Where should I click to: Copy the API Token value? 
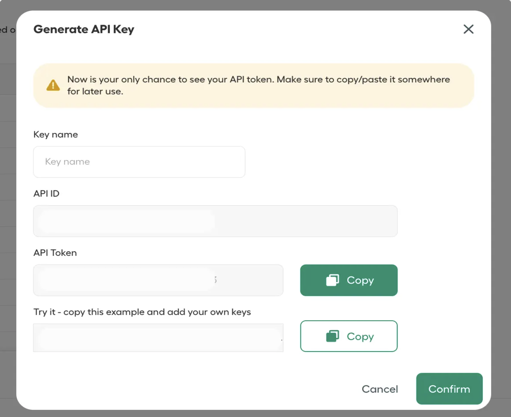(x=349, y=280)
